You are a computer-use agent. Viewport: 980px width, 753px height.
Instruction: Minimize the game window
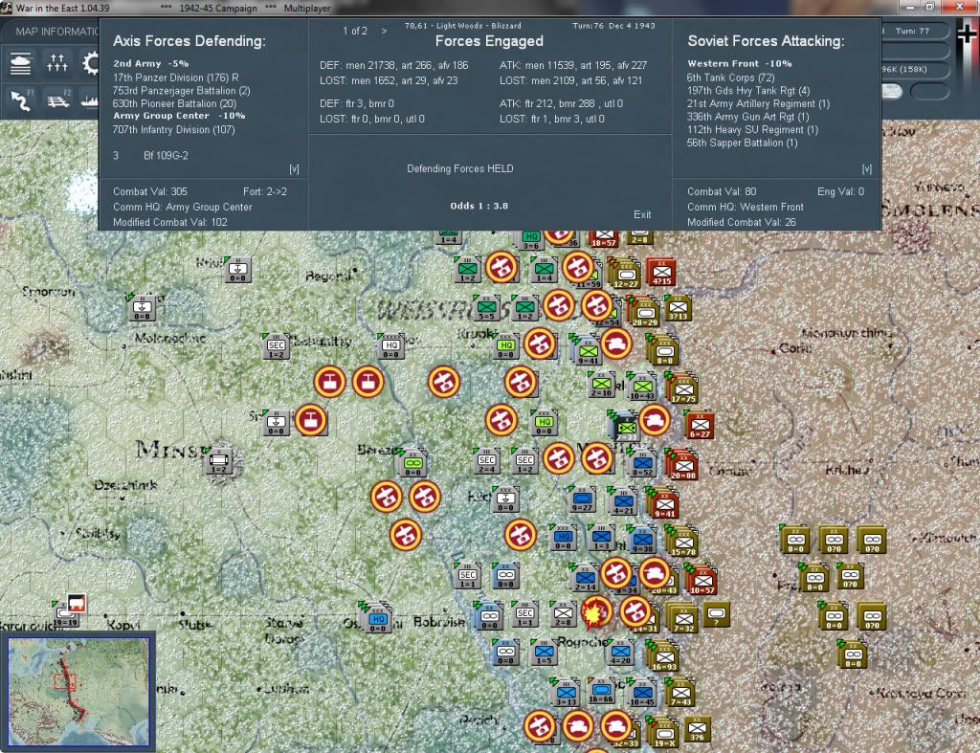coord(909,7)
